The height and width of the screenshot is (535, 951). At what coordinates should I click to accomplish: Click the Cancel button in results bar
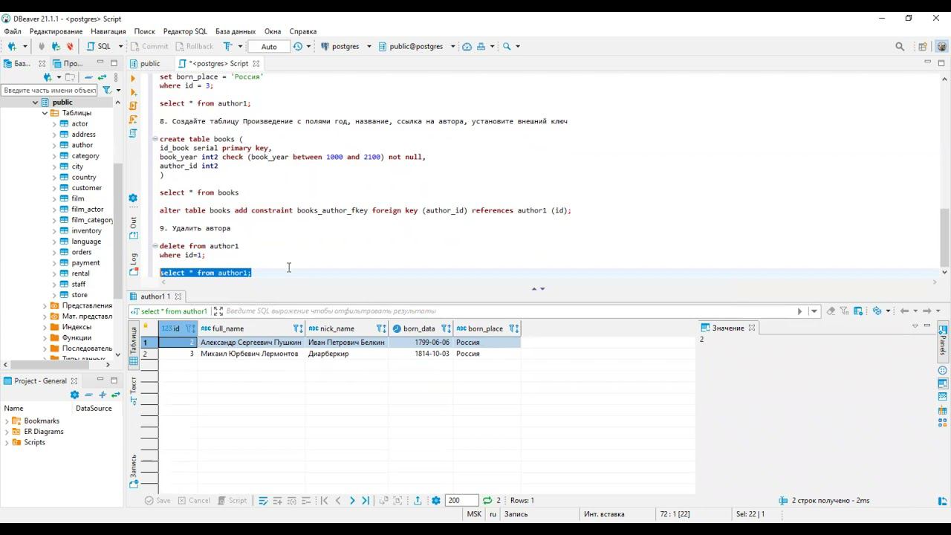[x=194, y=501]
